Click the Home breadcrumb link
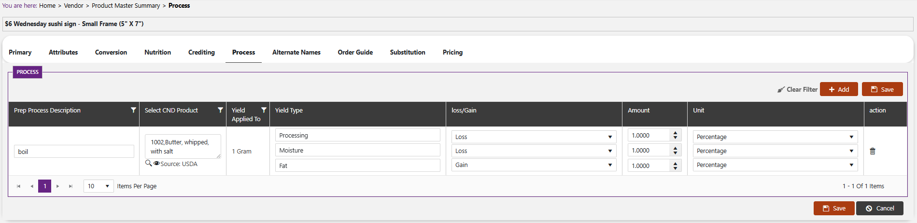This screenshot has width=917, height=223. (x=47, y=6)
